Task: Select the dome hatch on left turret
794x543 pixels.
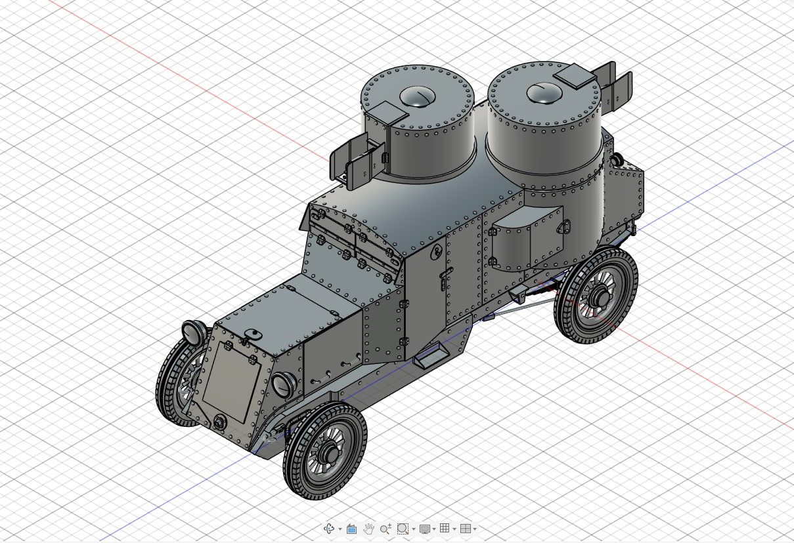Action: (418, 97)
